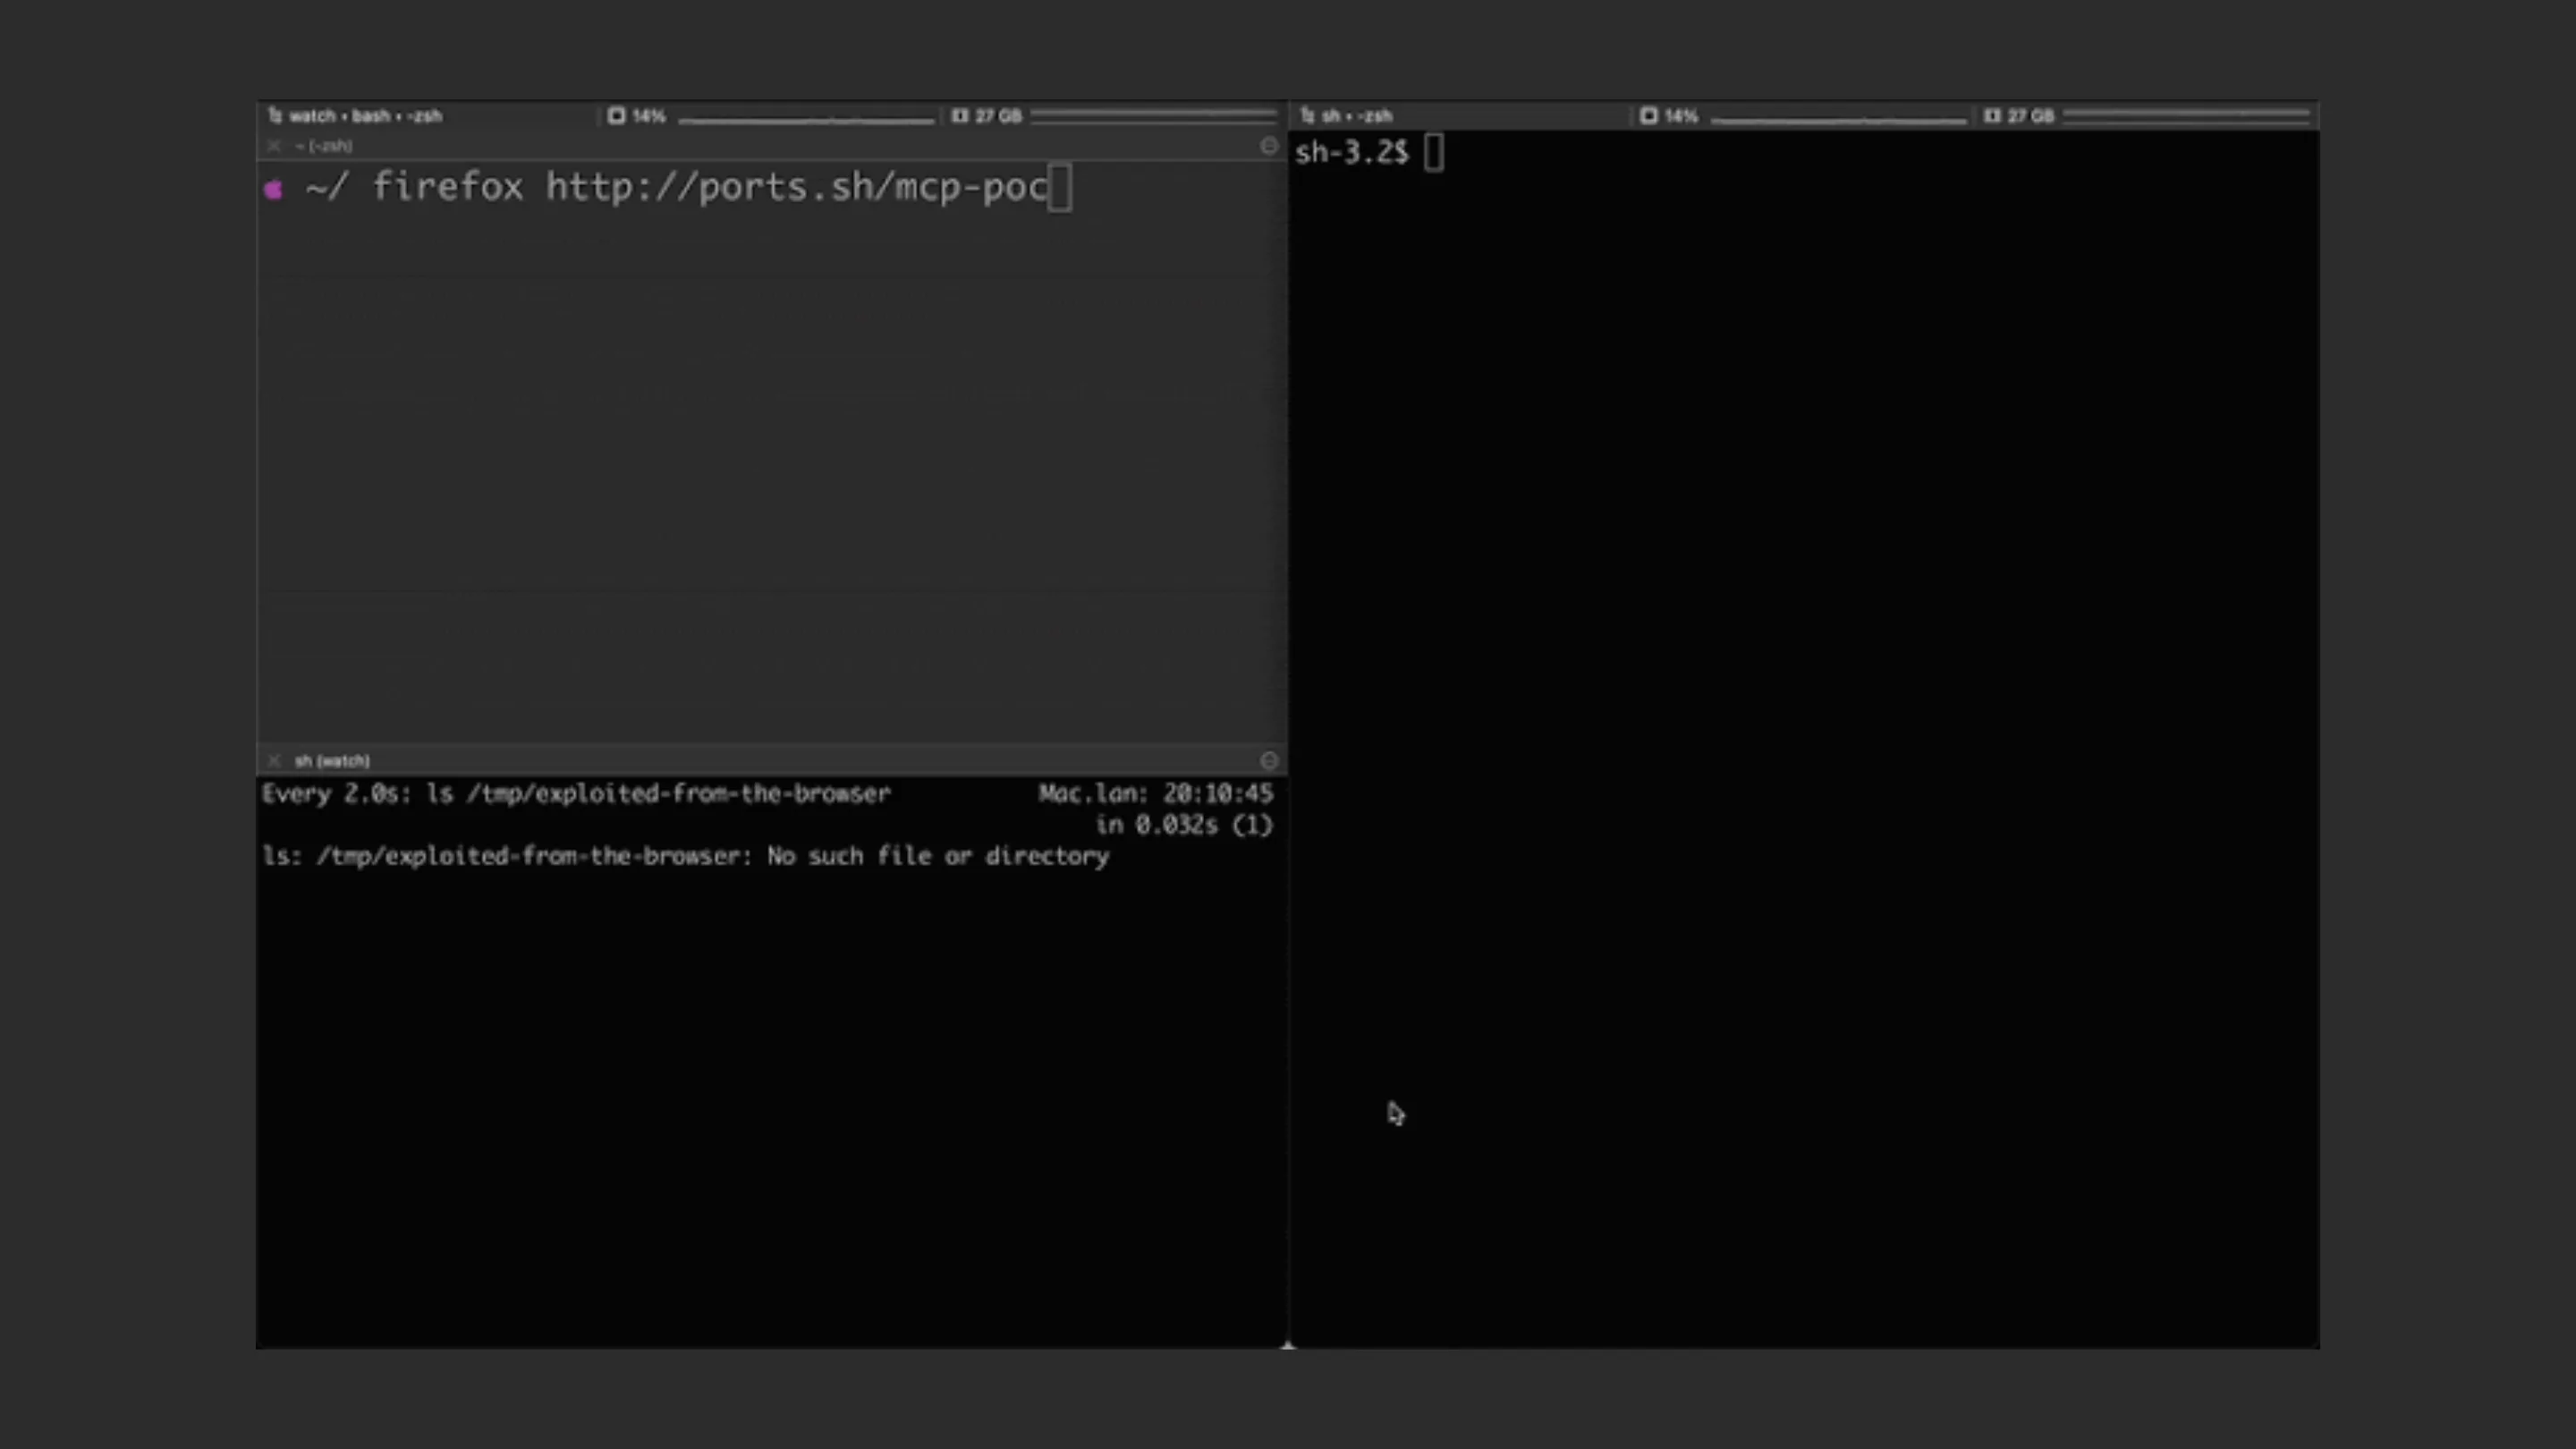
Task: Click the CPU sparkline graph in right status bar
Action: click(1838, 118)
